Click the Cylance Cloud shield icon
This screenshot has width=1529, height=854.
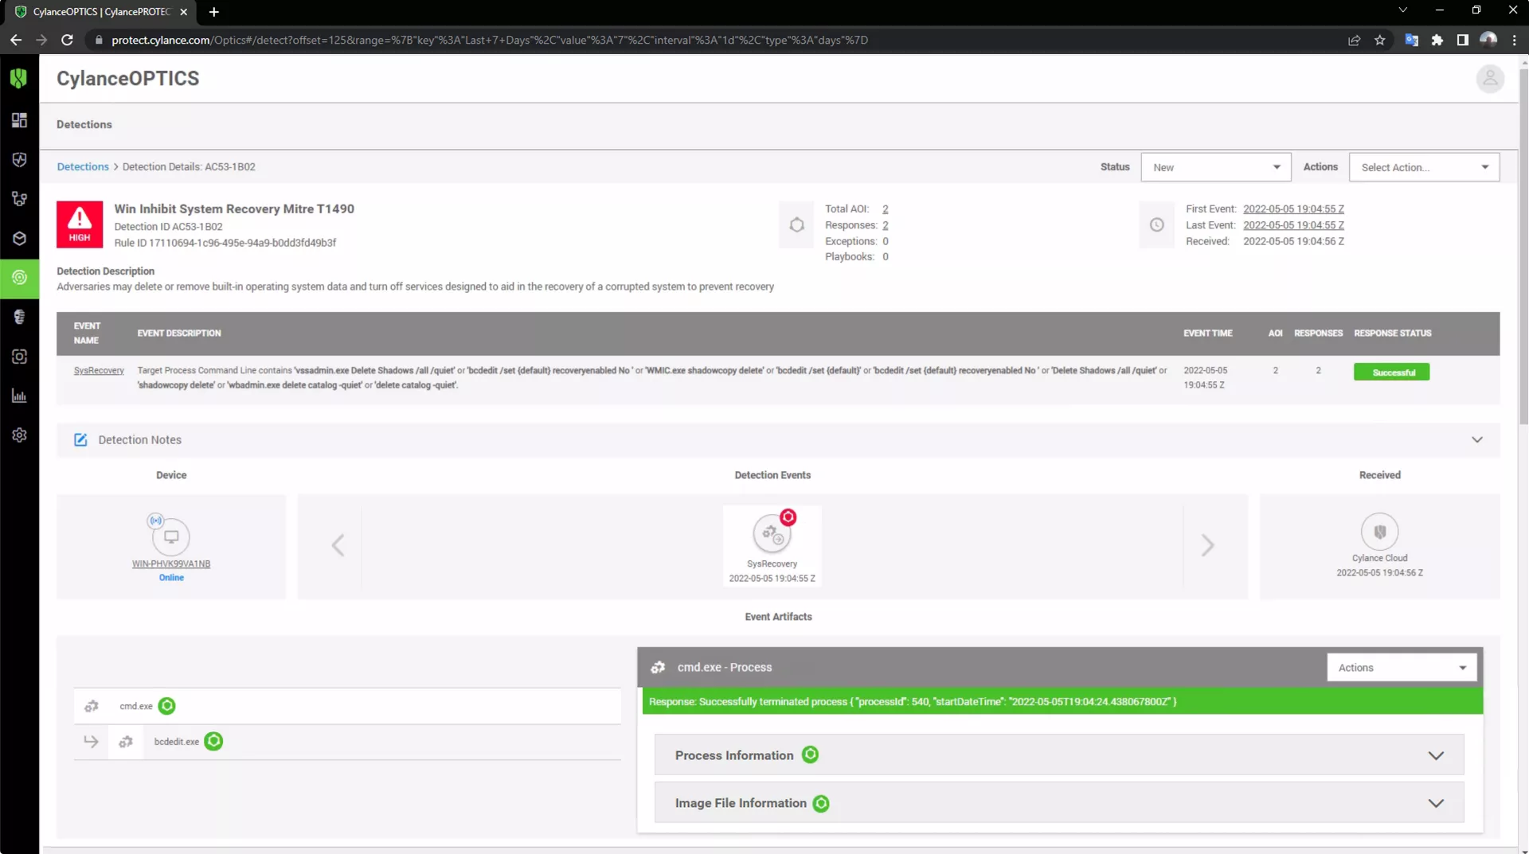1380,532
